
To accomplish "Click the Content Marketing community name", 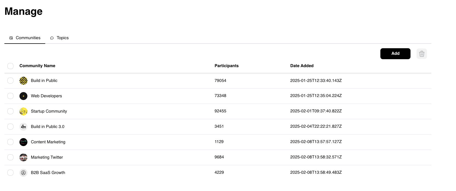I will click(48, 142).
